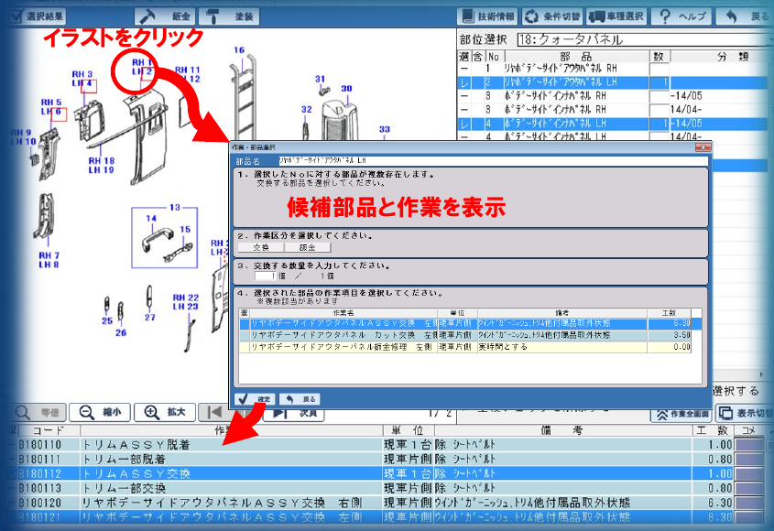This screenshot has width=774, height=531.
Task: Click part number 16 in the illustration
Action: (239, 49)
